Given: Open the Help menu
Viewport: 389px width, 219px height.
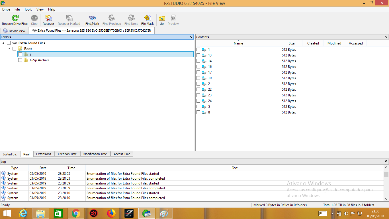Looking at the screenshot, I should click(x=52, y=9).
